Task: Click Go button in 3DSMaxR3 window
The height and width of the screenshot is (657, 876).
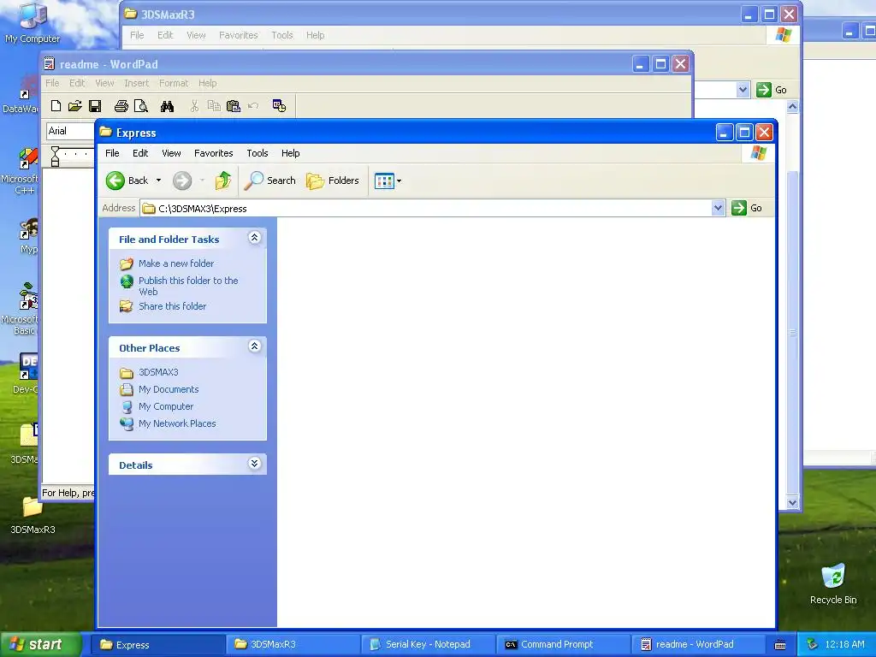Action: click(772, 89)
